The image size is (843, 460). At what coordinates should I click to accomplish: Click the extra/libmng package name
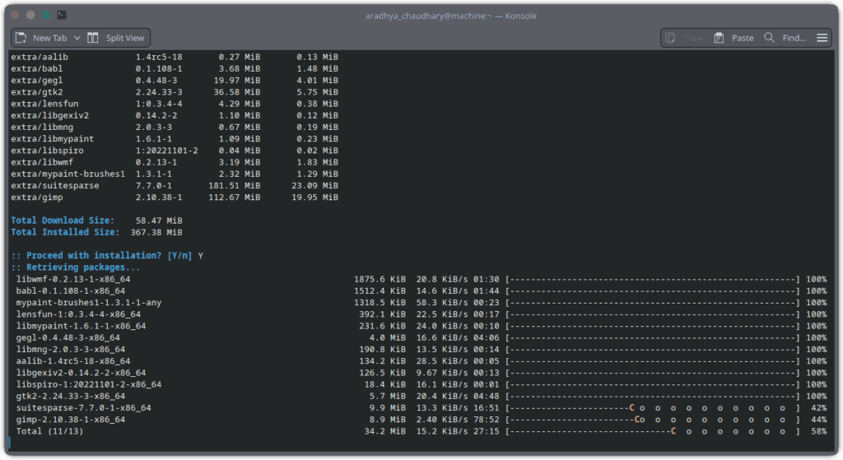click(x=42, y=128)
